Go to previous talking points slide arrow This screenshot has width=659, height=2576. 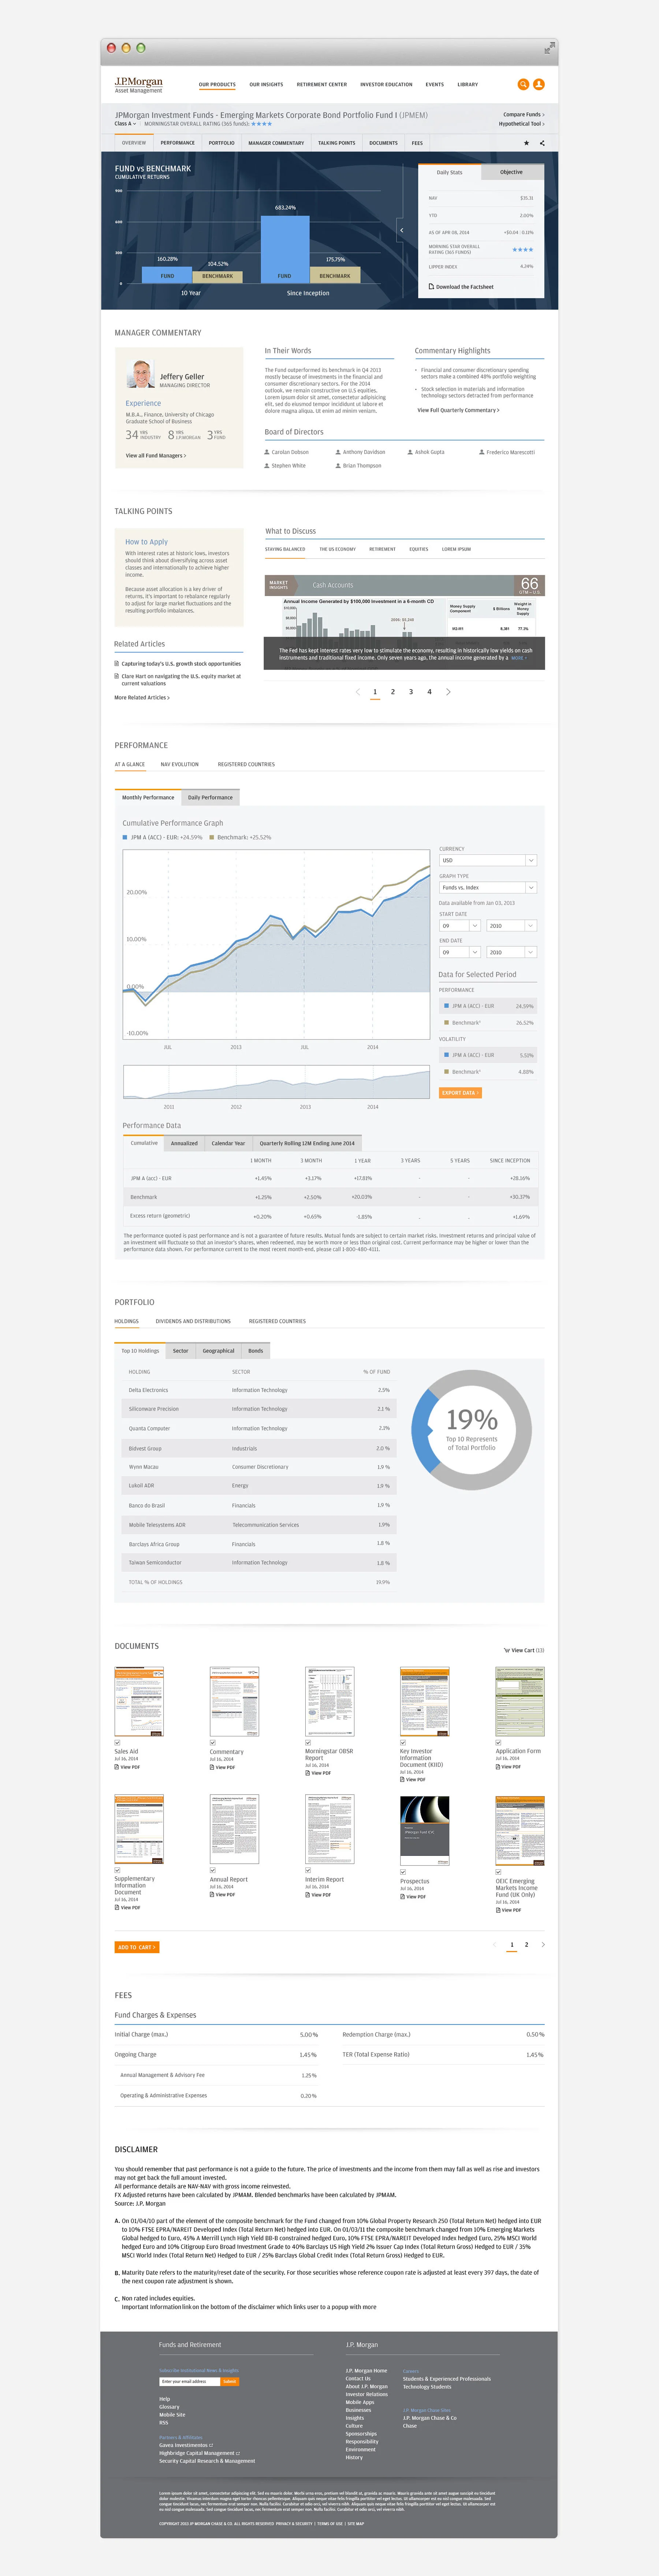click(358, 692)
